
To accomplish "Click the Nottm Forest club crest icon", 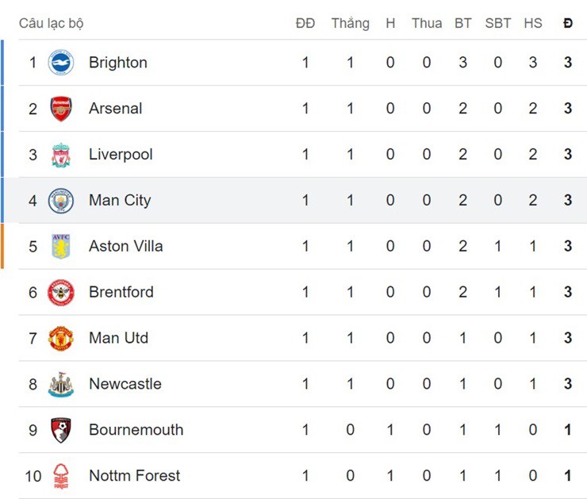I will pyautogui.click(x=61, y=476).
